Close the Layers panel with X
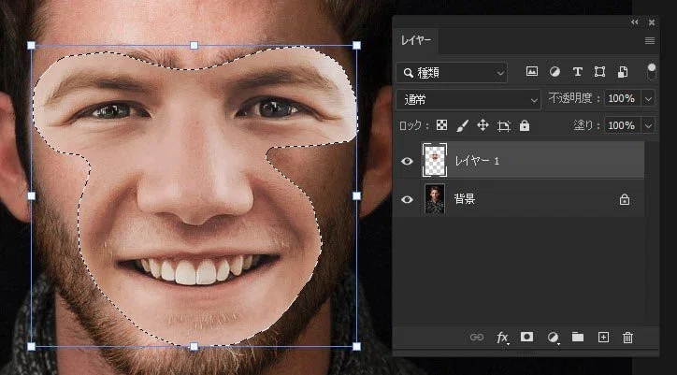Screen dimensions: 677x375 (x=652, y=22)
